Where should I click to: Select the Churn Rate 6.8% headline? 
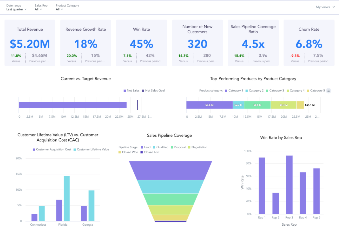point(309,44)
